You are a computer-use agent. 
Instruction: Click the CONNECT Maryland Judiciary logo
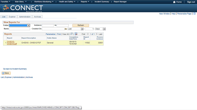pyautogui.click(x=22, y=8)
